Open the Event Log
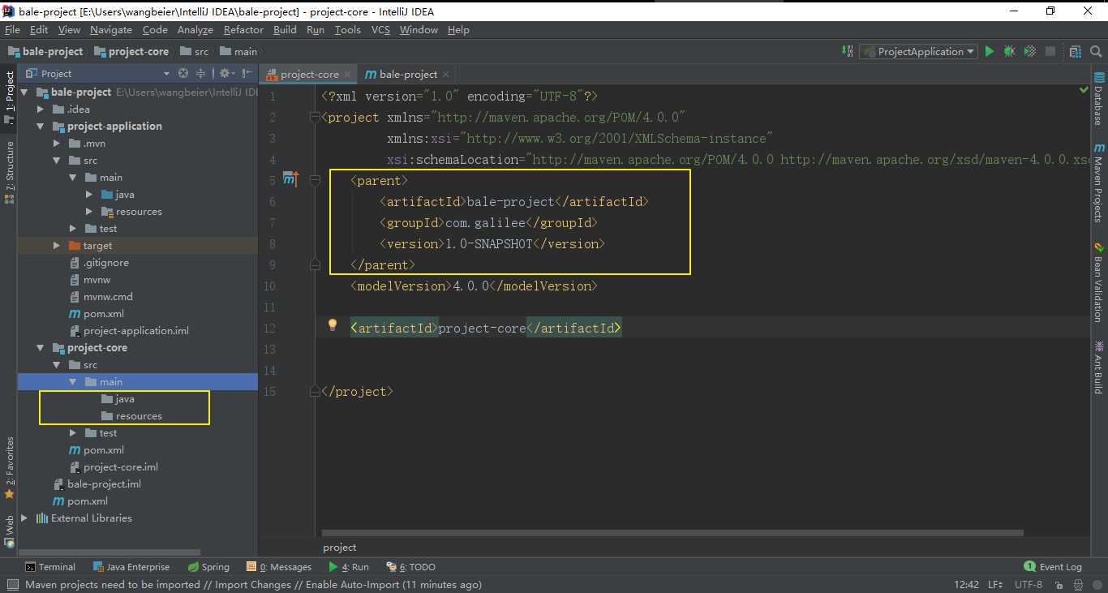This screenshot has width=1108, height=593. tap(1053, 567)
